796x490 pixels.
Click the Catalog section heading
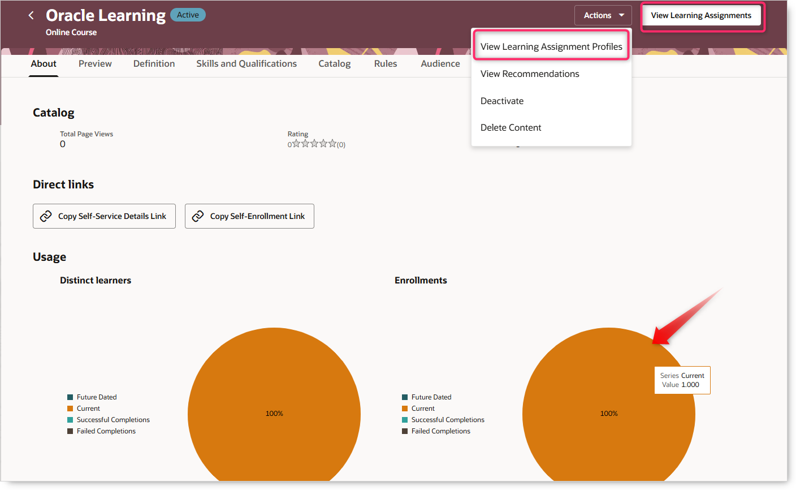tap(54, 113)
